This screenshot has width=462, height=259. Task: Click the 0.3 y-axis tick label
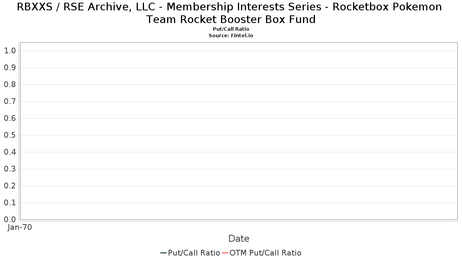10,169
